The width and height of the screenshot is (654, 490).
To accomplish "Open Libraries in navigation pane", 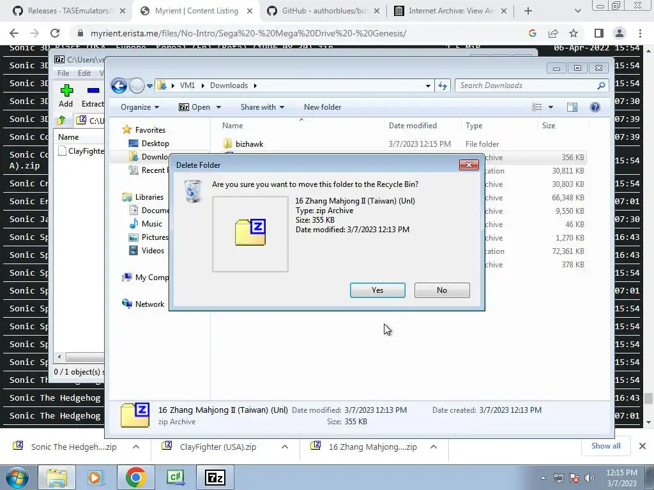I will click(x=149, y=197).
